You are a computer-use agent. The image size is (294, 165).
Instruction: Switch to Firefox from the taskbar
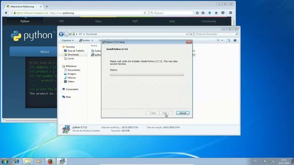(x=50, y=161)
